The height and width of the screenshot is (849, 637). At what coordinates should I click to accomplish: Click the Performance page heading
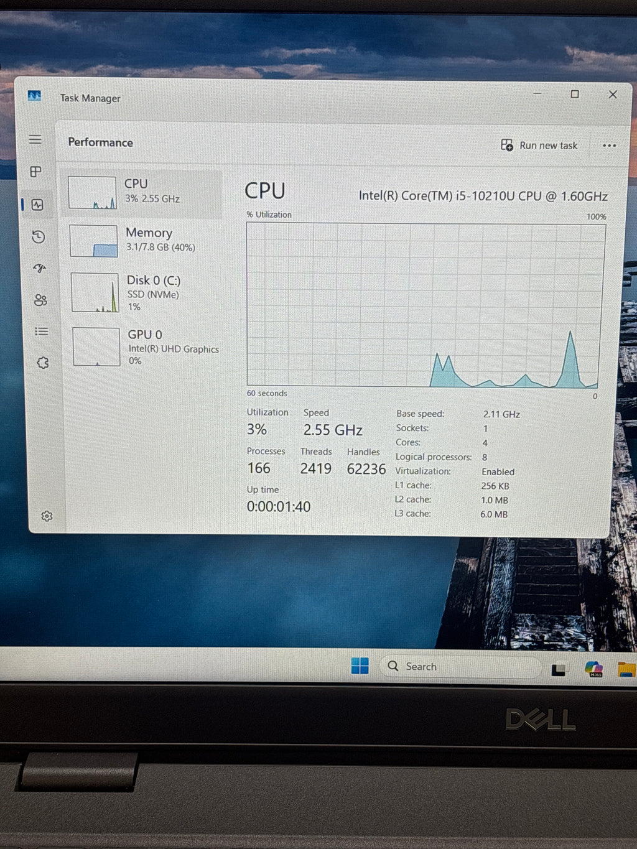coord(100,142)
